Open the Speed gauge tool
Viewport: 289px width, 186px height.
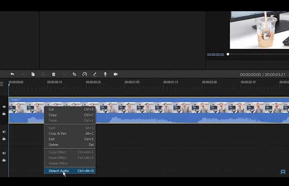85,74
